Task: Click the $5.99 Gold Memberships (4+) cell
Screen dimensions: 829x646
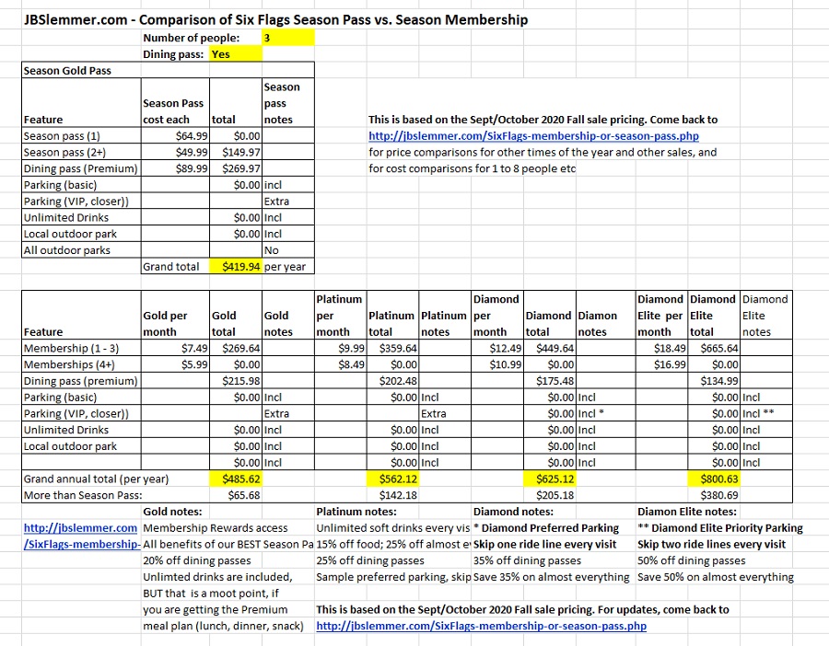Action: [176, 364]
